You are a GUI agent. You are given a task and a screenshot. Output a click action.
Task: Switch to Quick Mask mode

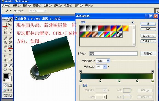pos(10,85)
